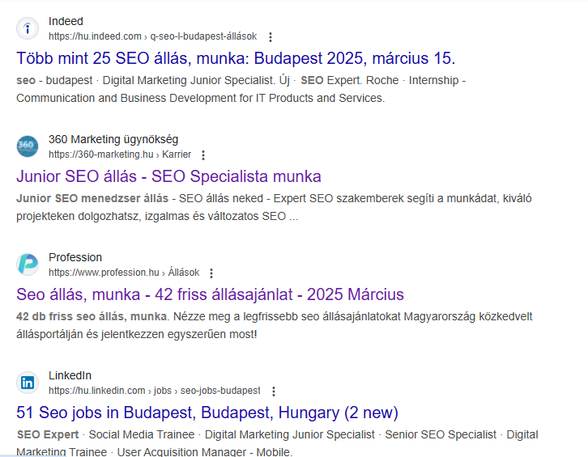
Task: Click the Profession site logo icon
Action: [x=28, y=264]
